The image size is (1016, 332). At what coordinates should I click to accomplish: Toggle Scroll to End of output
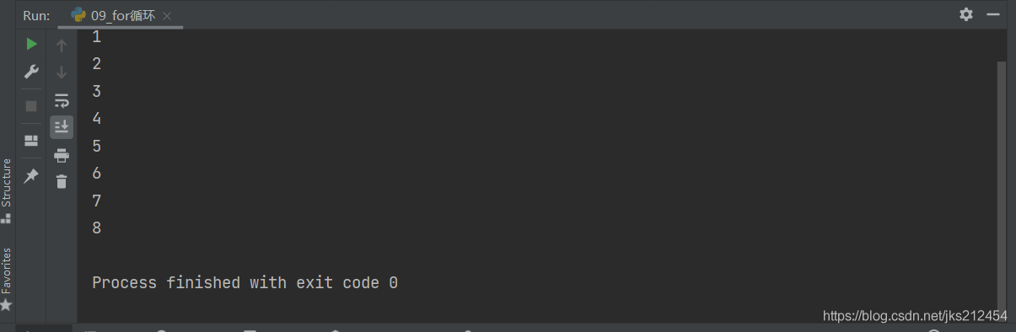pyautogui.click(x=62, y=127)
